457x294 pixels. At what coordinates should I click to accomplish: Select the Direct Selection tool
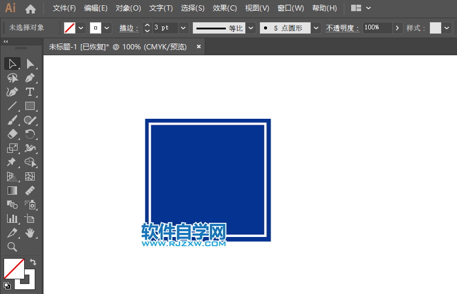point(30,64)
